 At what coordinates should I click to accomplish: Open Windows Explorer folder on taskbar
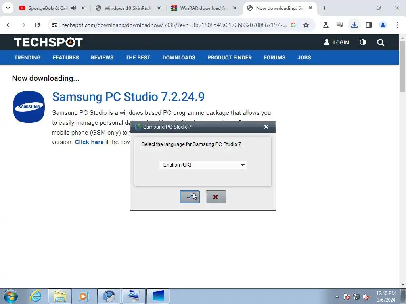coord(60,296)
